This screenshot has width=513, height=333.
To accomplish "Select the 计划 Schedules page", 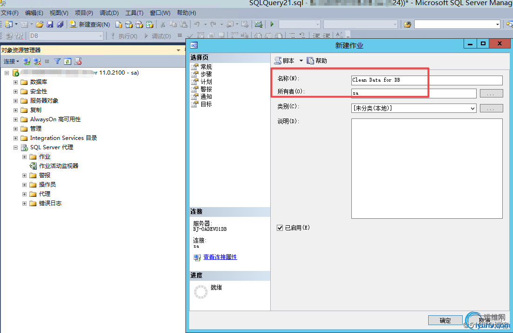I will 206,82.
